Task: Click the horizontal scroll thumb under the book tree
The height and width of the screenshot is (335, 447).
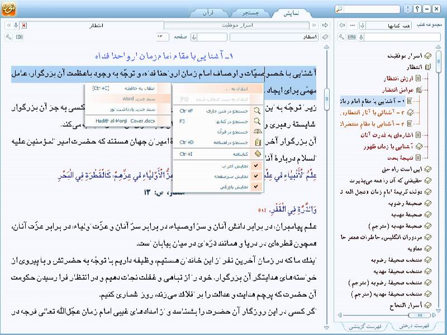Action: (420, 315)
